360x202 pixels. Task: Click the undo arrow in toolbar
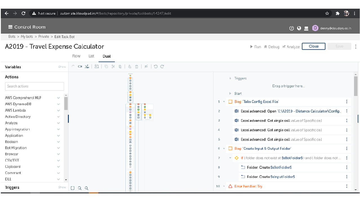point(156,66)
